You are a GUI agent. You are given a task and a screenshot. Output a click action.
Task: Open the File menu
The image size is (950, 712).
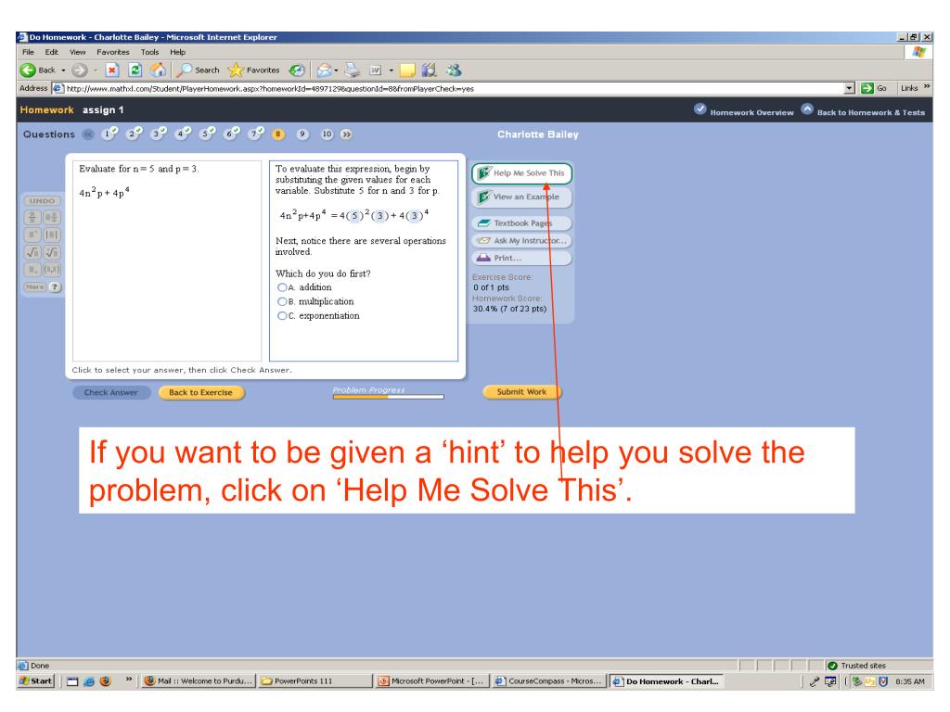coord(28,52)
